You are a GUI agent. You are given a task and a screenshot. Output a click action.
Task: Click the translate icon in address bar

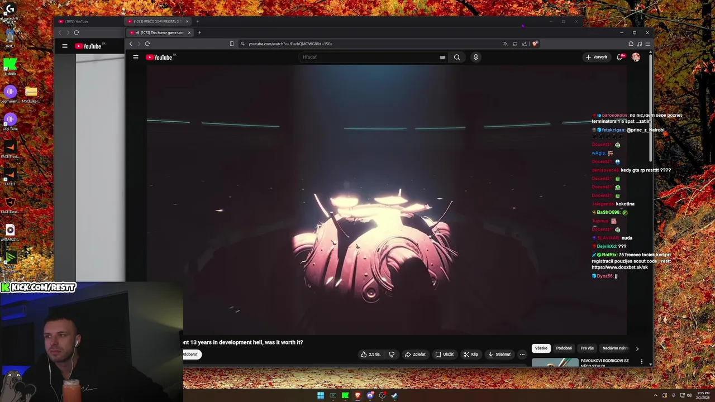[x=506, y=44]
